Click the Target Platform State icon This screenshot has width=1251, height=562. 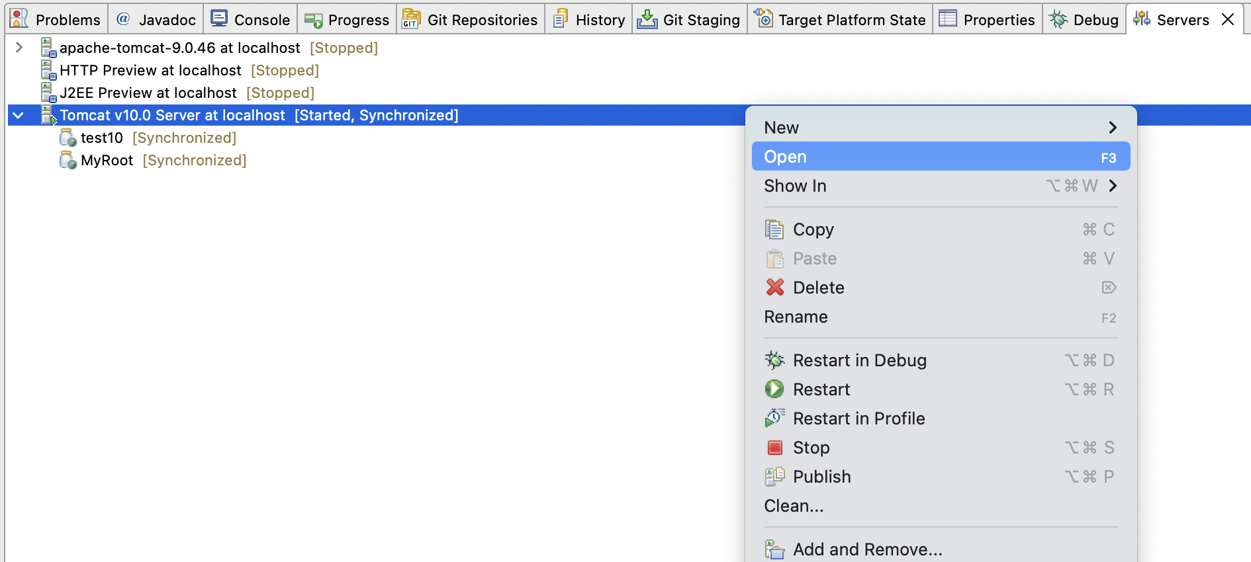point(763,19)
